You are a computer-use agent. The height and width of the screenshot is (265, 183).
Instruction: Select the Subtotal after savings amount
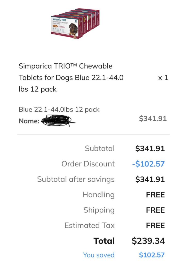[x=150, y=179]
